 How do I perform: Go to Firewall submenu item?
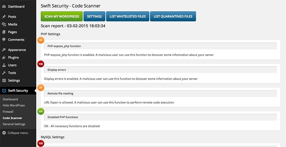tap(8, 112)
